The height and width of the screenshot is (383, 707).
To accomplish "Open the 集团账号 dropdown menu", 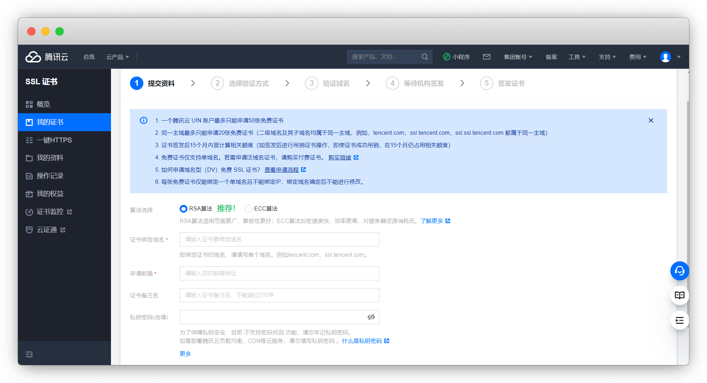I will click(518, 57).
